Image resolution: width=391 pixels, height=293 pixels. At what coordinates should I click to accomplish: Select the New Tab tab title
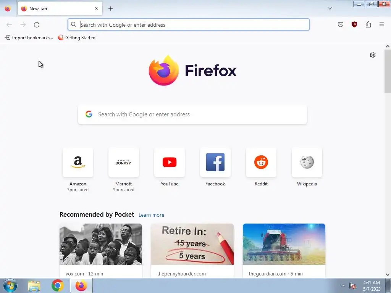pyautogui.click(x=38, y=9)
